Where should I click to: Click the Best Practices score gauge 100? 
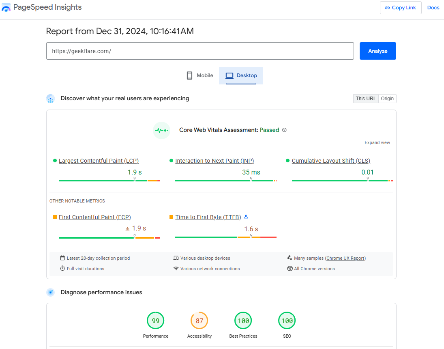coord(243,320)
